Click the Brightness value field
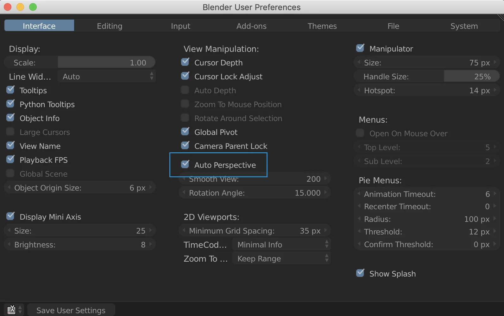 pos(80,245)
